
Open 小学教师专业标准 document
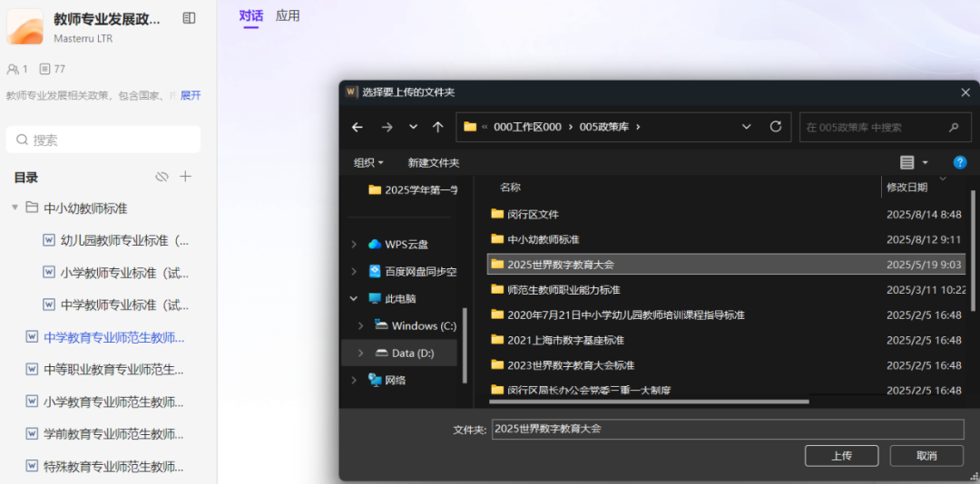[x=124, y=273]
